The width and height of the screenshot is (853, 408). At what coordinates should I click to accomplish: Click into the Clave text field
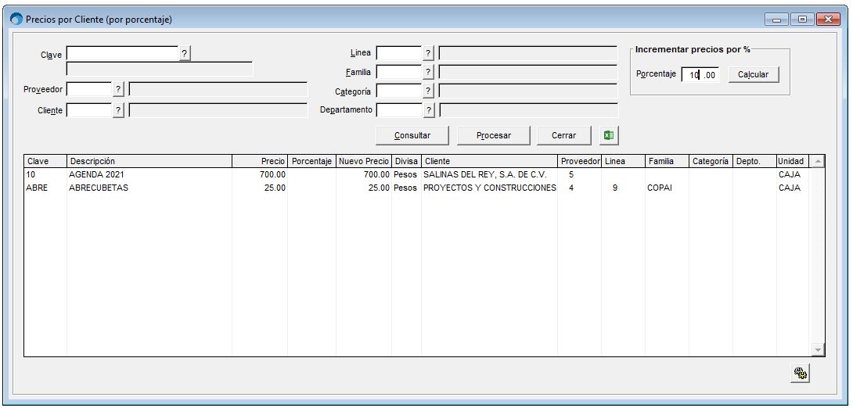coord(122,54)
